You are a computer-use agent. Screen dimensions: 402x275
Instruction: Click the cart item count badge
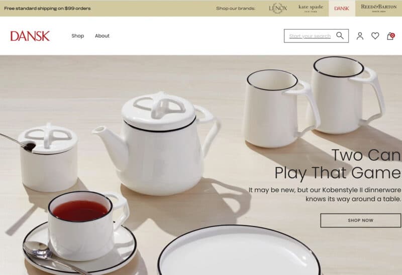coord(392,36)
